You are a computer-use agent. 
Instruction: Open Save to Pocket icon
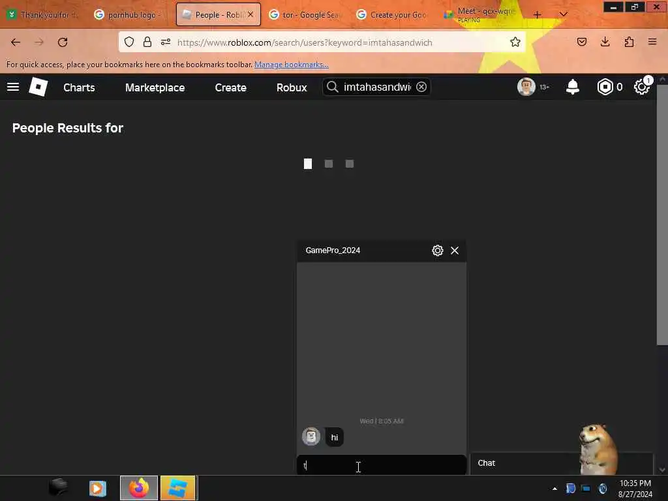582,42
